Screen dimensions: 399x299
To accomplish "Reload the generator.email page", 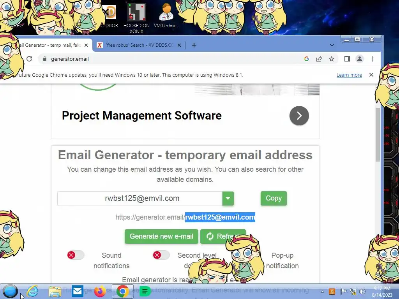I will 29,59.
